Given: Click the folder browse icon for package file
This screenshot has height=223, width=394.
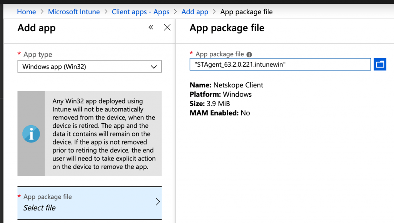Looking at the screenshot, I should click(380, 64).
